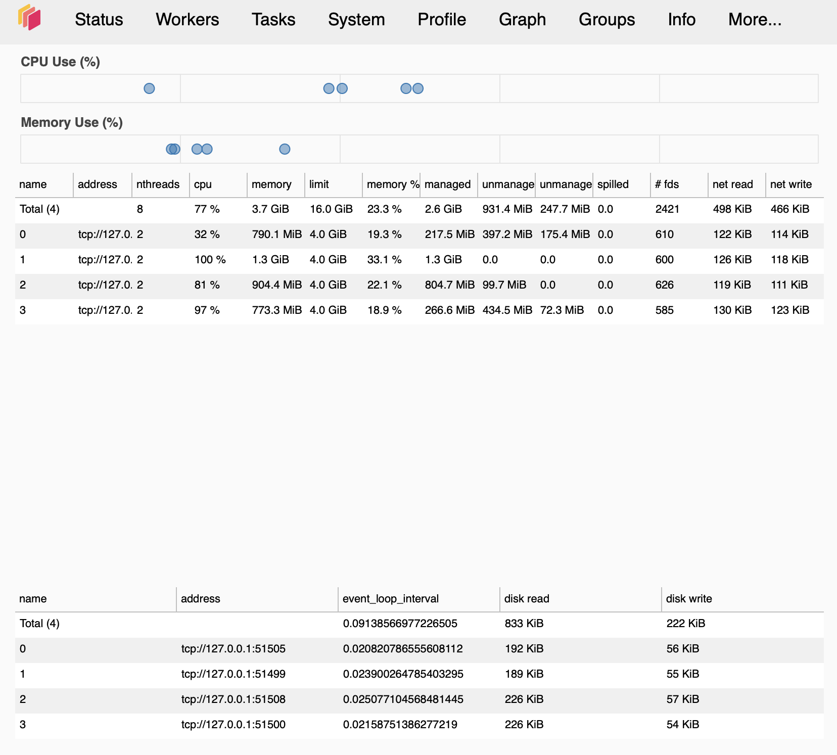Image resolution: width=837 pixels, height=755 pixels.
Task: Select the circle on the CPU Use plot
Action: click(149, 88)
